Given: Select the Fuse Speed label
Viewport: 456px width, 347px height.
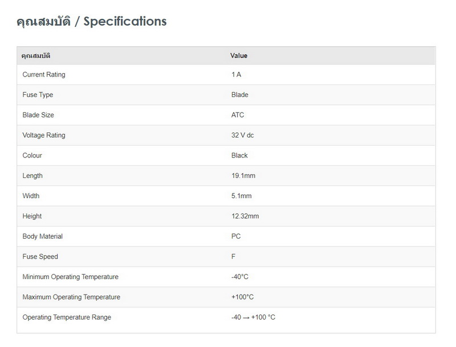Looking at the screenshot, I should [x=40, y=257].
